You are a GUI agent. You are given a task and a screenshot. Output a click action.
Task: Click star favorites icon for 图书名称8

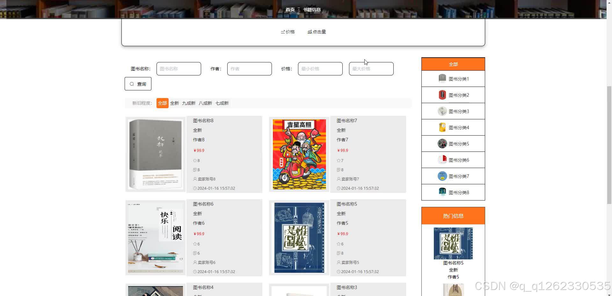195,161
